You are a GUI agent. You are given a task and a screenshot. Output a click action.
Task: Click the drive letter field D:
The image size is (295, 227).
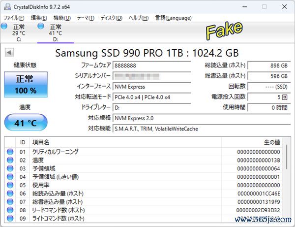pyautogui.click(x=151, y=108)
